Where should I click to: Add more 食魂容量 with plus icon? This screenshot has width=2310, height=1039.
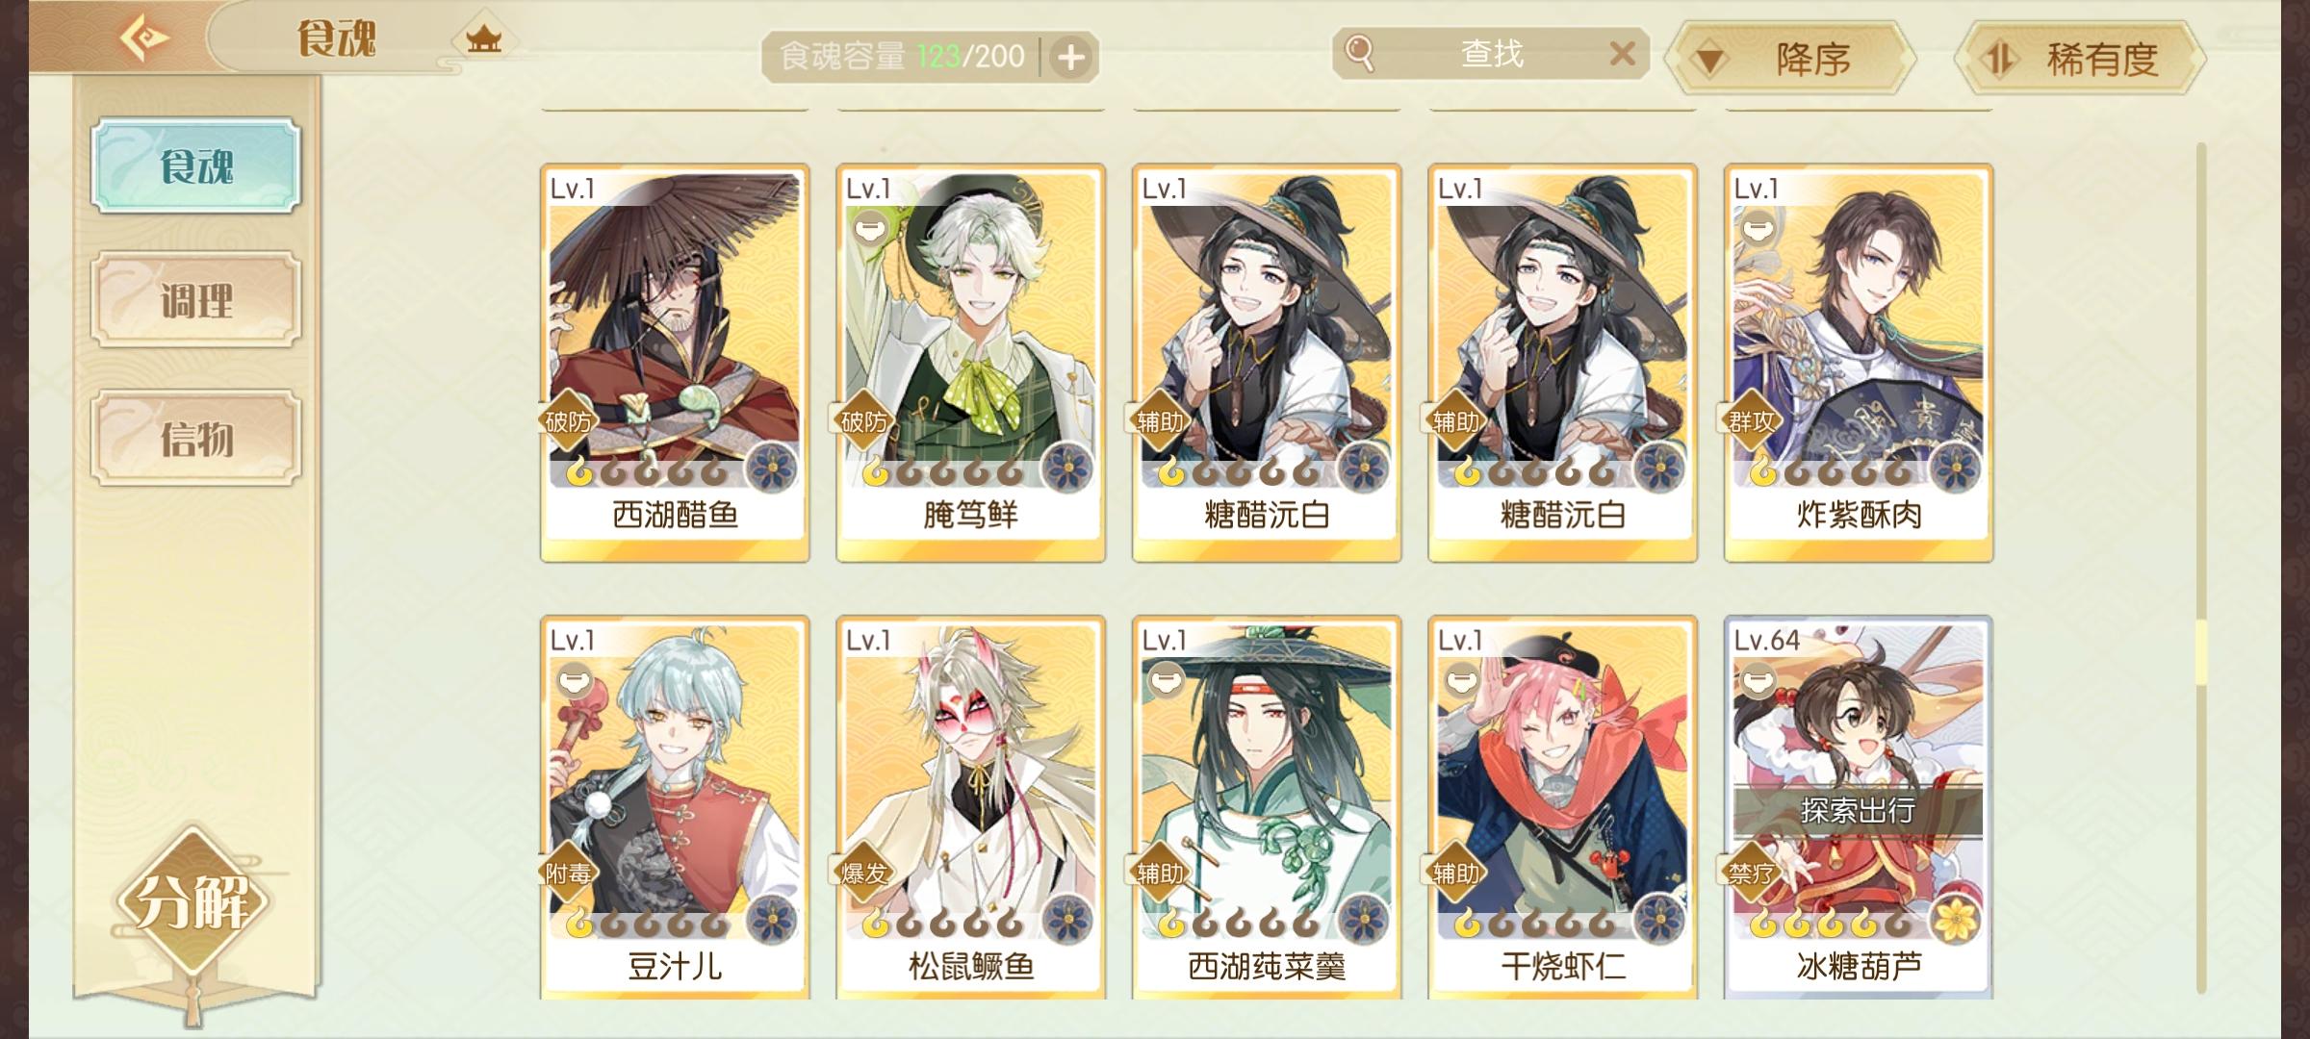click(x=1070, y=58)
